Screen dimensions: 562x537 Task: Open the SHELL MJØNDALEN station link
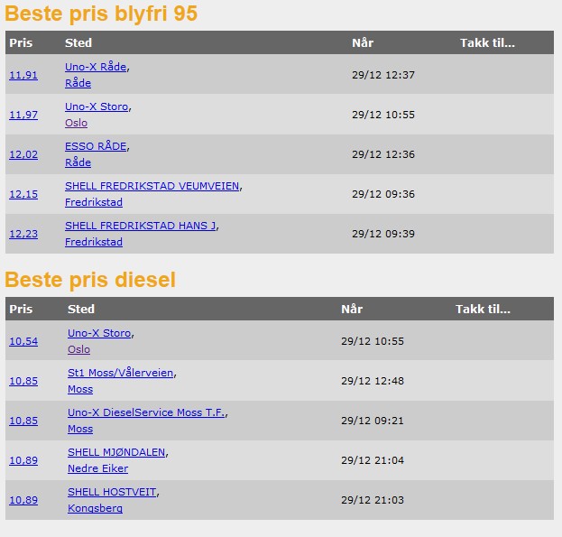click(x=116, y=452)
